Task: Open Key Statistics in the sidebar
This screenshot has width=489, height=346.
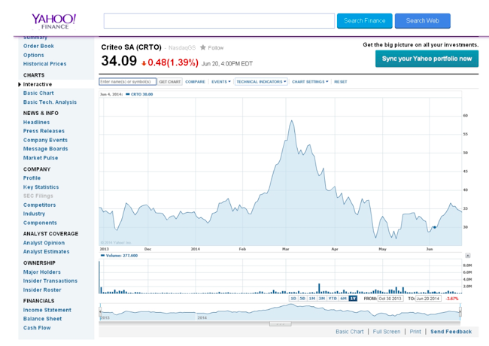Action: (41, 187)
